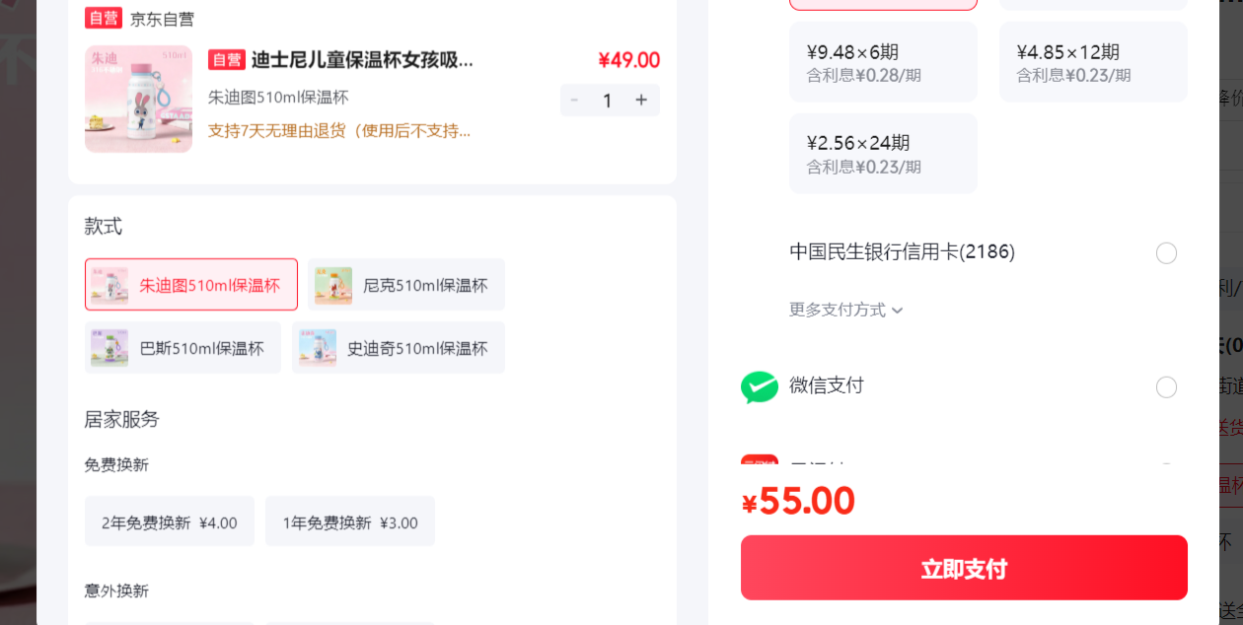1243x625 pixels.
Task: Select the 微信支付 radio button
Action: pos(1166,387)
